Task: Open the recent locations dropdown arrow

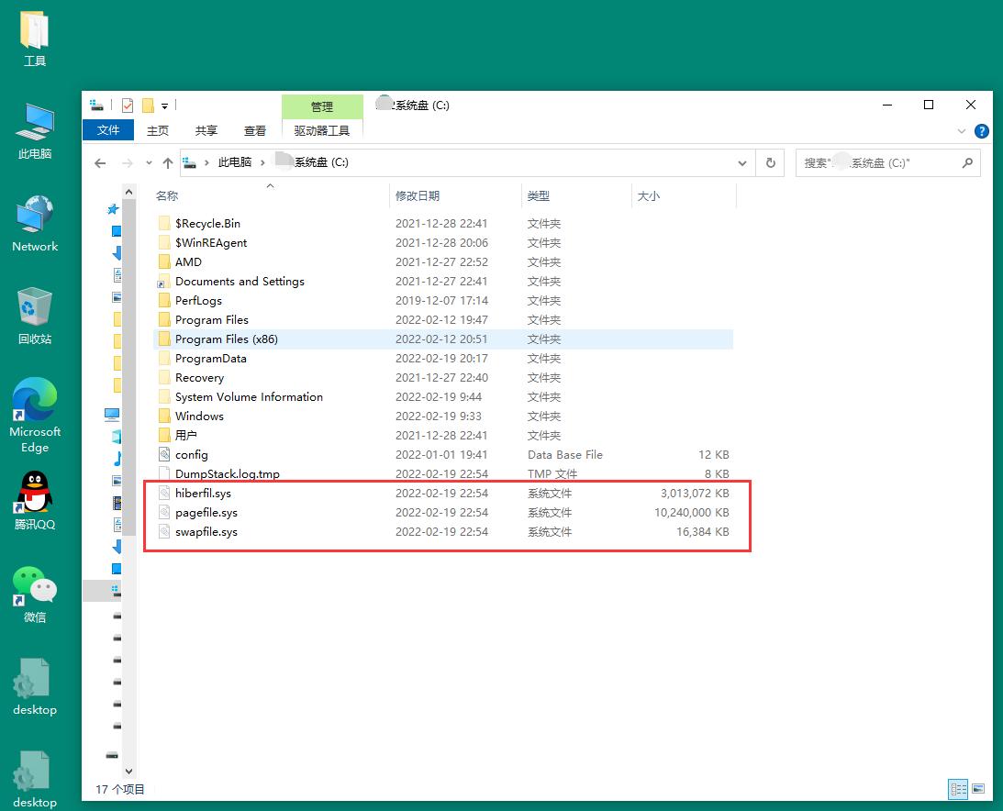Action: point(147,163)
